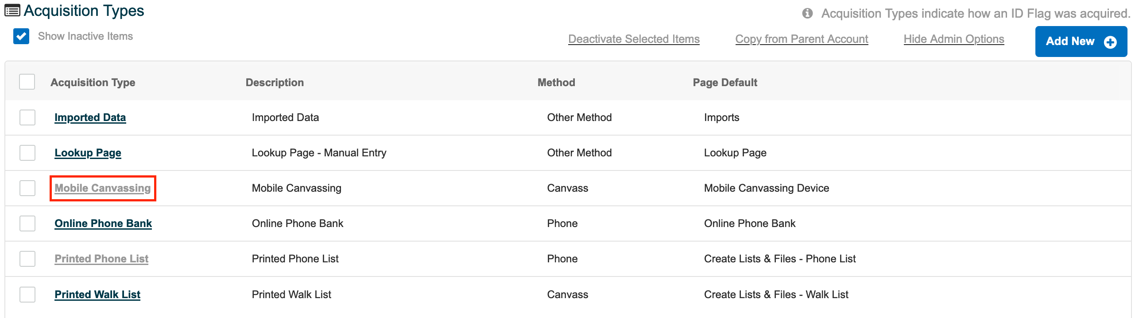Check the Imported Data row checkbox

tap(27, 117)
